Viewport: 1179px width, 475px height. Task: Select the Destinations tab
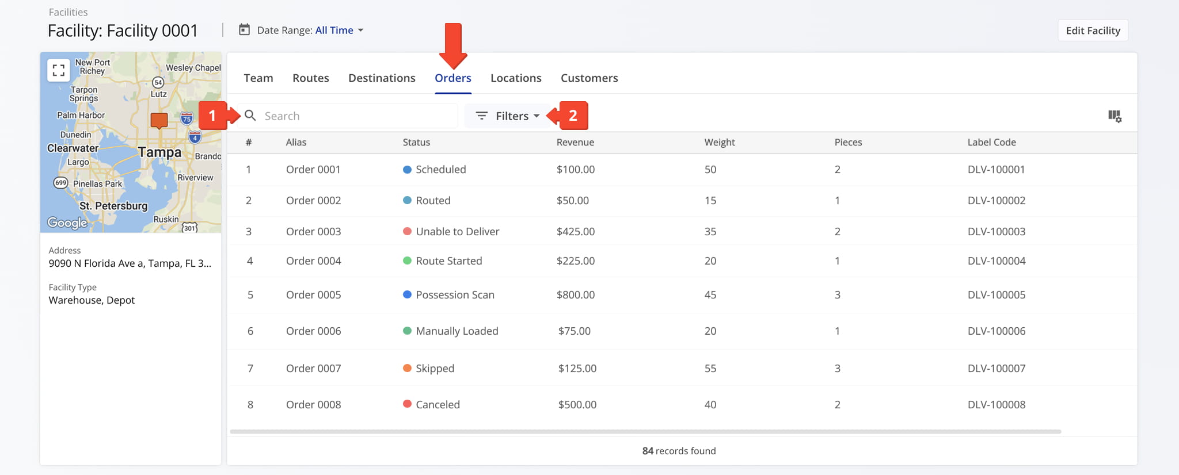click(382, 78)
